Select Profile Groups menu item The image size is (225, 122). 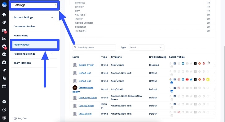35,45
